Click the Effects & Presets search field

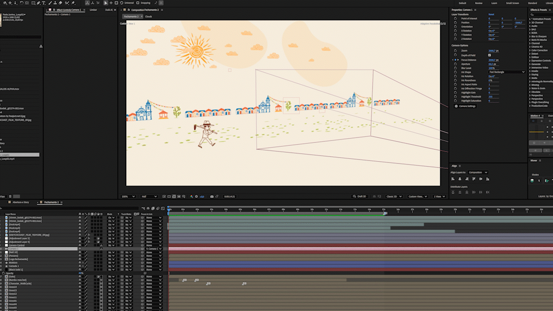(542, 15)
